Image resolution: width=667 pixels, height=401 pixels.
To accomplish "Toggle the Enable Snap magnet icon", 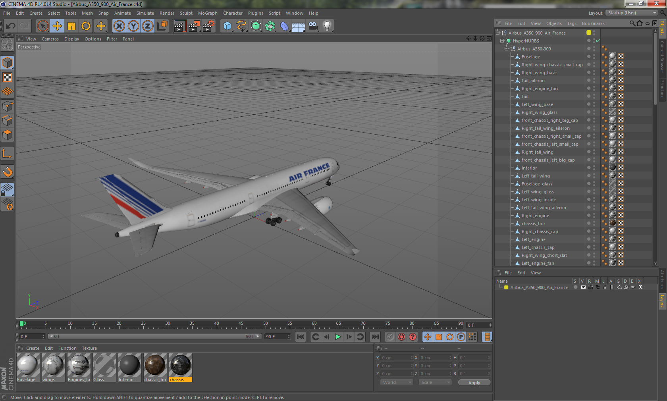I will pos(8,172).
